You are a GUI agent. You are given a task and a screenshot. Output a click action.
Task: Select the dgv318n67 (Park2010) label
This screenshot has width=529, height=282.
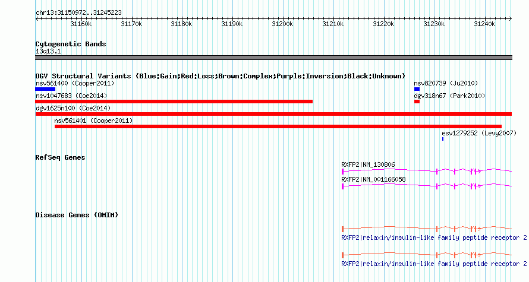pos(449,96)
